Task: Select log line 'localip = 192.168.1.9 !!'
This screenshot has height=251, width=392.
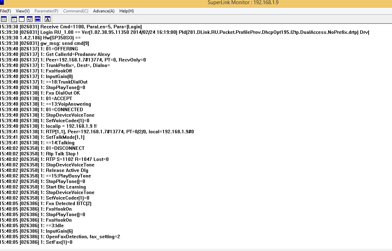Action: 48,126
